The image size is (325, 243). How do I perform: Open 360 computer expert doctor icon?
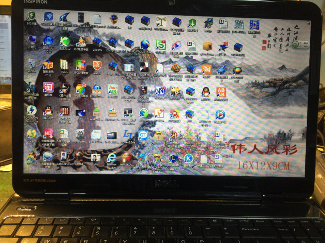81,42
